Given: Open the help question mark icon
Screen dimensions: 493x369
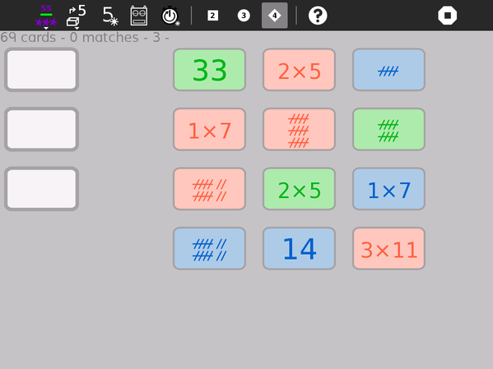Looking at the screenshot, I should pyautogui.click(x=318, y=16).
